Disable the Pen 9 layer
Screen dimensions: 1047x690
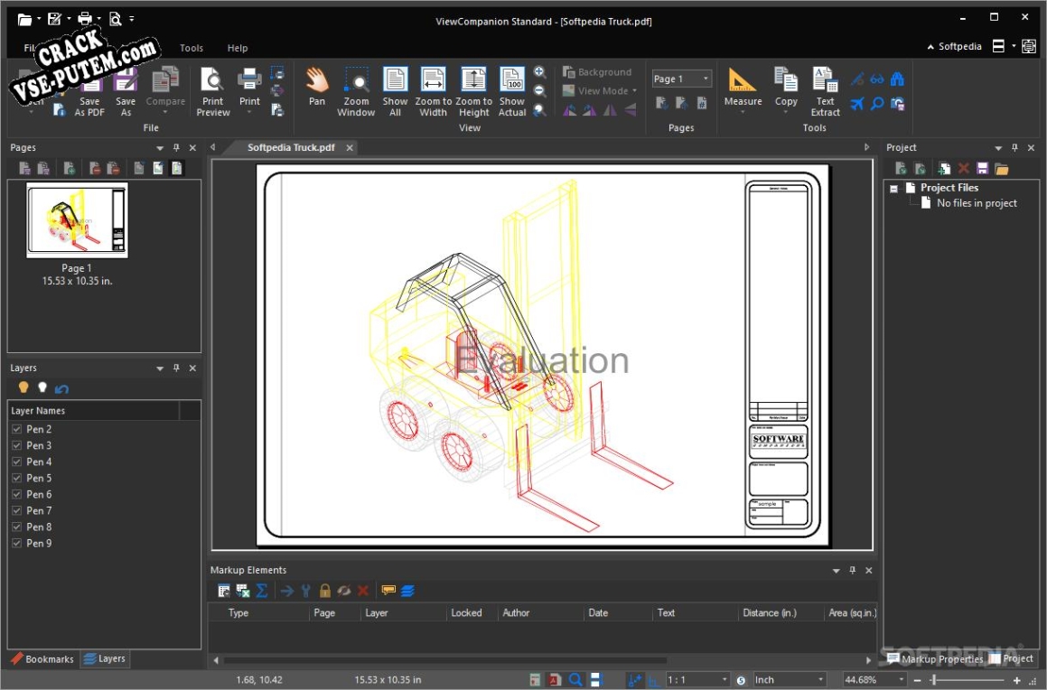16,543
